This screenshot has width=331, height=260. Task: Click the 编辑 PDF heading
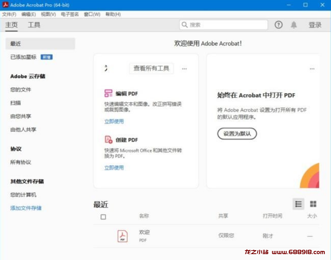click(x=127, y=94)
